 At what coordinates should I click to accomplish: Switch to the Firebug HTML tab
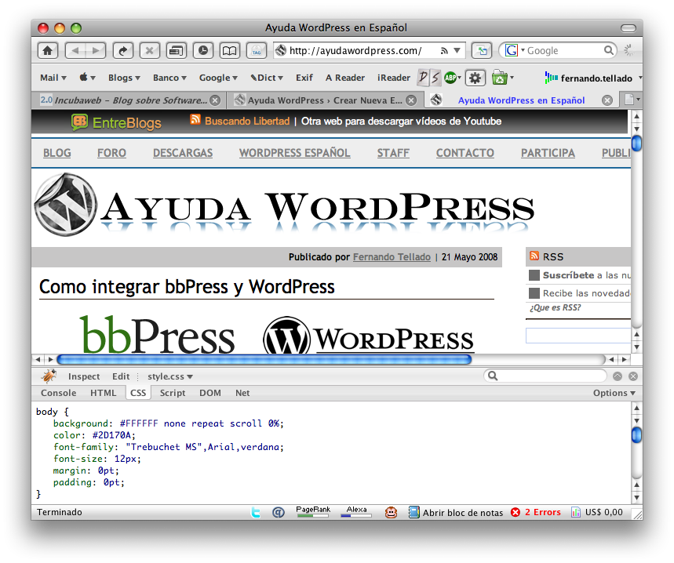pos(103,393)
